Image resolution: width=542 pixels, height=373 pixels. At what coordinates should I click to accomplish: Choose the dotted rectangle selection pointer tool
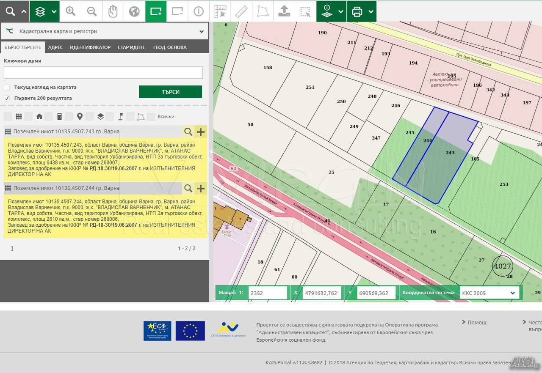point(305,11)
